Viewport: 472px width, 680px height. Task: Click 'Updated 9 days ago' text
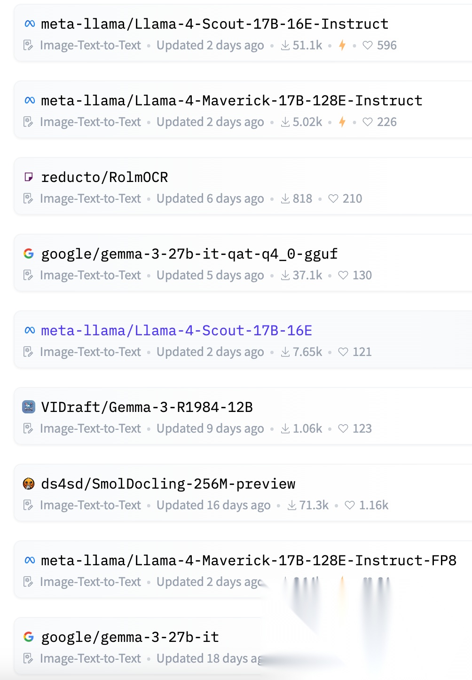[x=210, y=429]
